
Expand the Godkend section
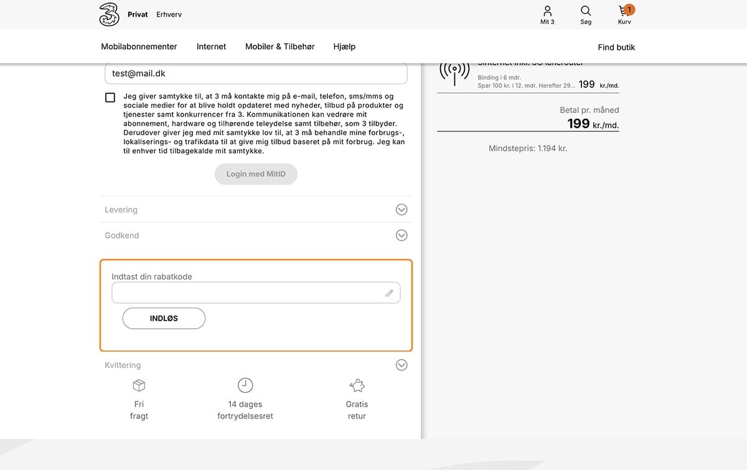256,235
